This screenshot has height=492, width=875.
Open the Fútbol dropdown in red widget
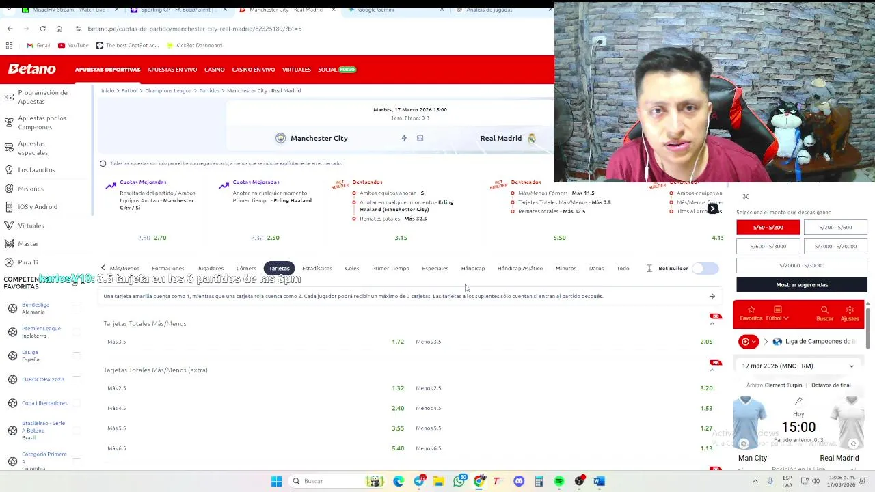coord(777,314)
